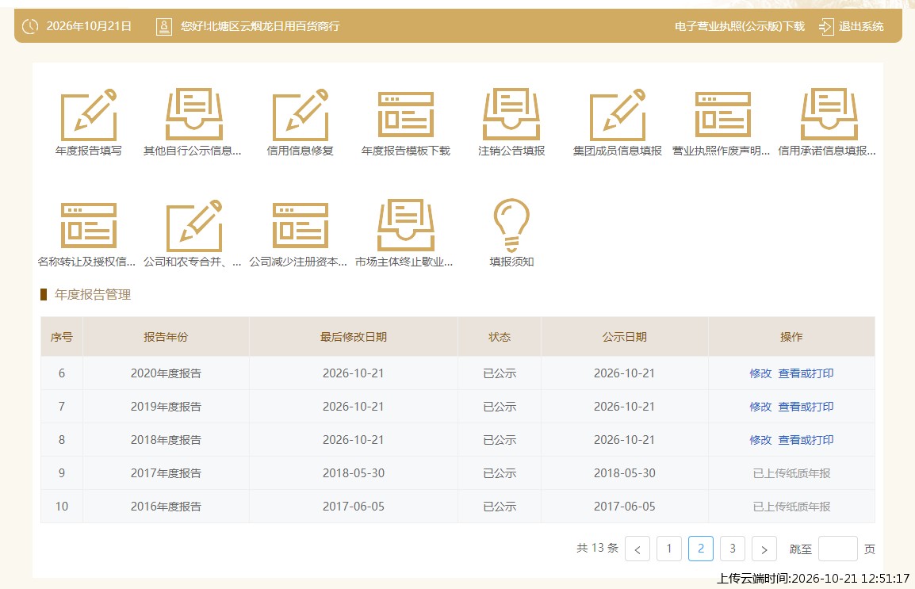The width and height of the screenshot is (915, 589).
Task: Open 名称转让及授权信息 icon
Action: click(x=89, y=226)
